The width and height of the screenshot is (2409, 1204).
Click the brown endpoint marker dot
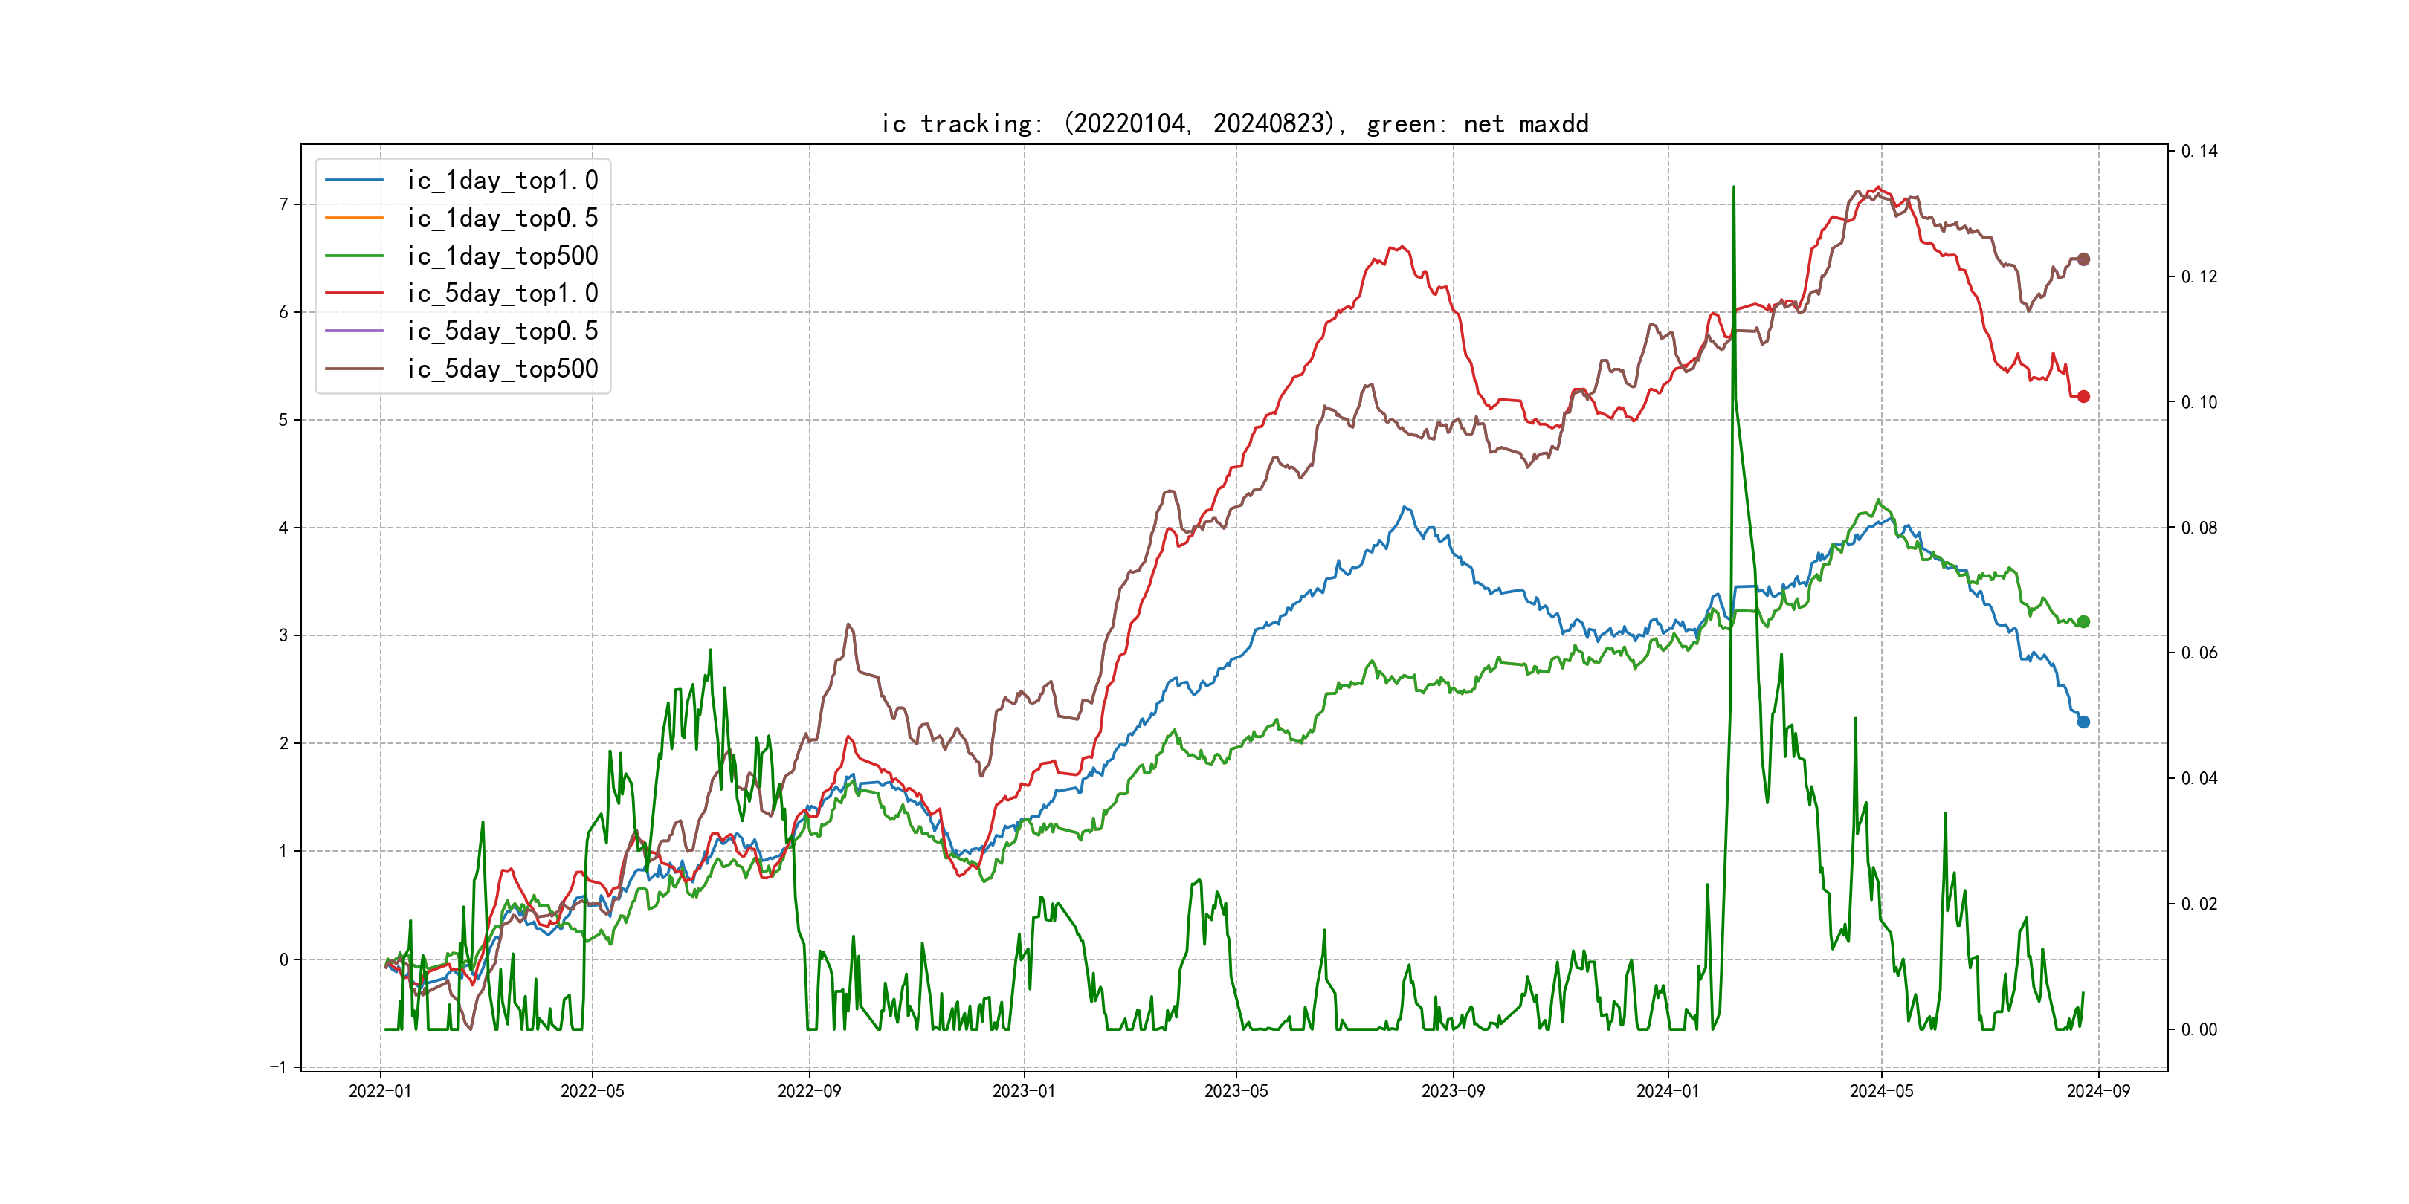[x=2083, y=259]
